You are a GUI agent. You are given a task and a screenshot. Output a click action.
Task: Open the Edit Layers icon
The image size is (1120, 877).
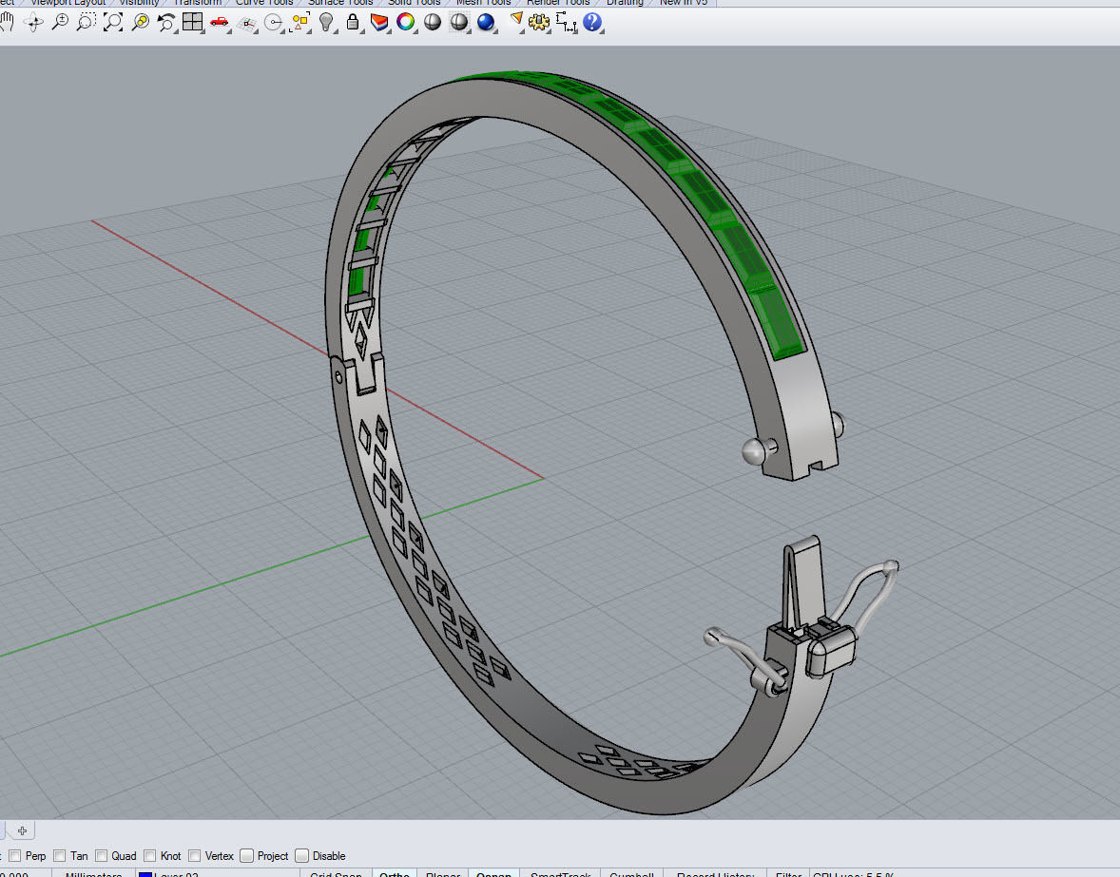[x=378, y=22]
